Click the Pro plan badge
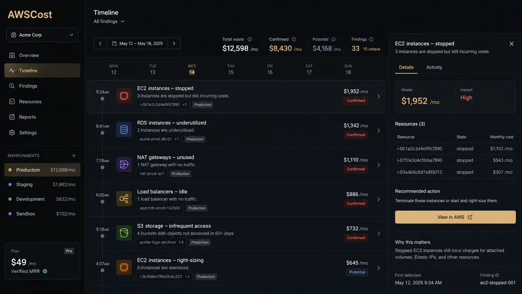Screen dimensions: 522x294 [69, 251]
